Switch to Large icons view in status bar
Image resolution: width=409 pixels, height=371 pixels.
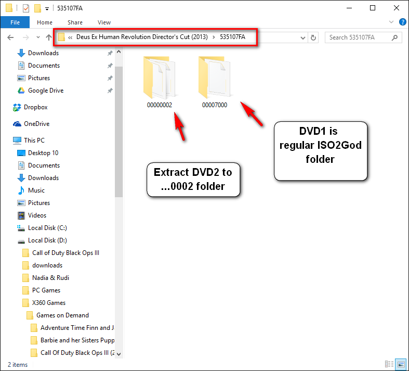[401, 364]
